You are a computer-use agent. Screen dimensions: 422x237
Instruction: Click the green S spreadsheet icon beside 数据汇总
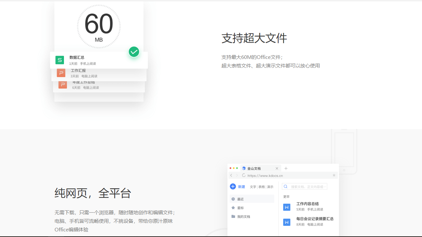coord(60,60)
